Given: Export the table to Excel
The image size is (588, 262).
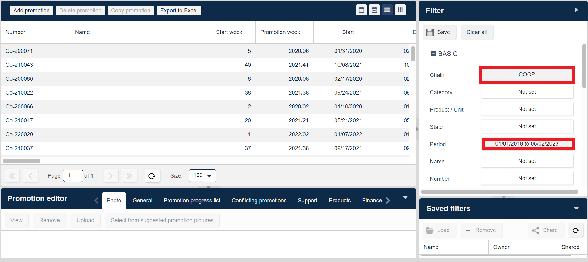Looking at the screenshot, I should pyautogui.click(x=179, y=11).
